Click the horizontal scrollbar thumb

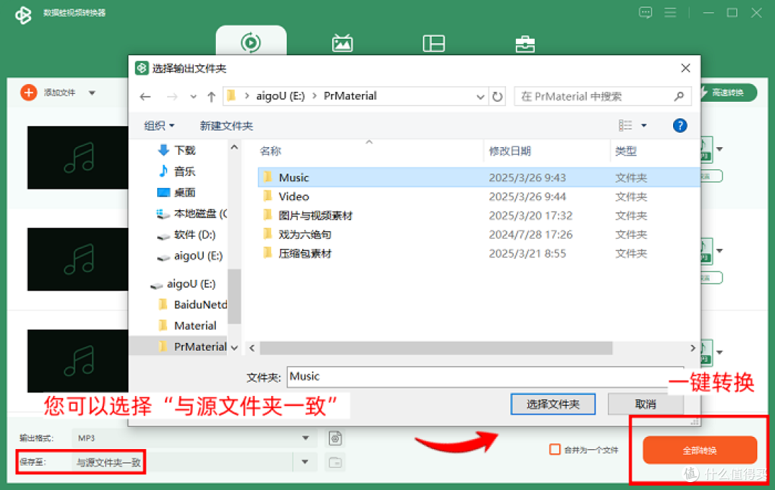click(x=436, y=348)
